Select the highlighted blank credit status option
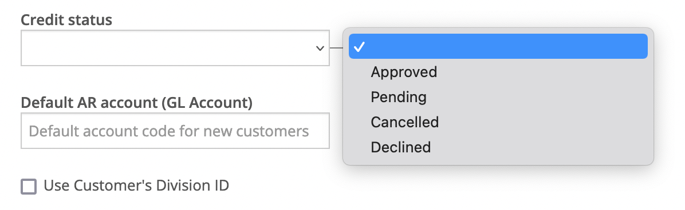Screen dimensions: 685x210 coord(498,46)
